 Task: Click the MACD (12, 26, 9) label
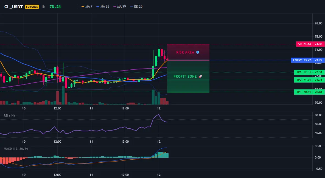click(16, 149)
